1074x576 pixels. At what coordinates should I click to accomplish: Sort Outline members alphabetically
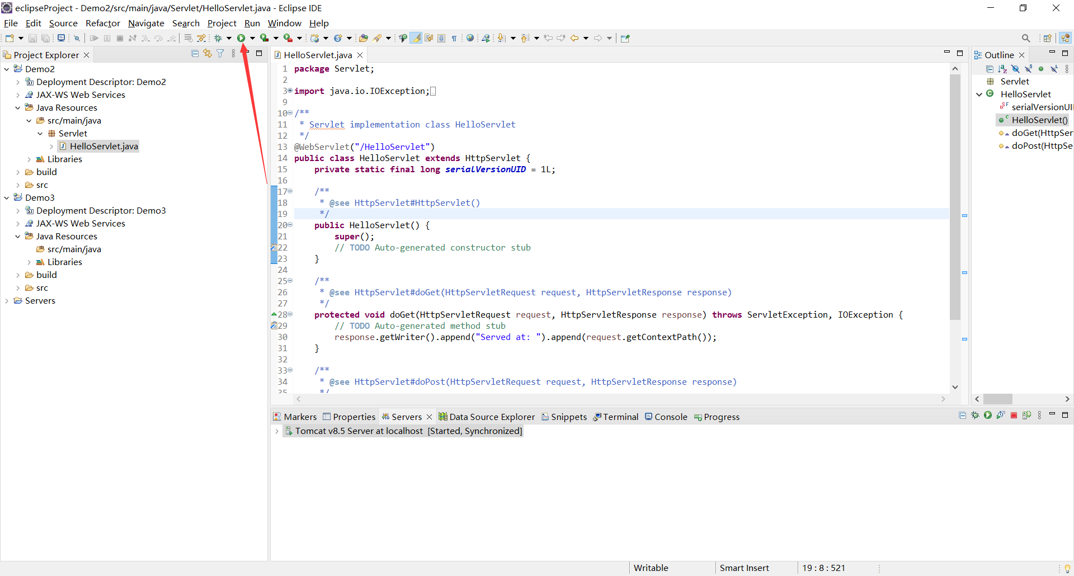click(1002, 69)
